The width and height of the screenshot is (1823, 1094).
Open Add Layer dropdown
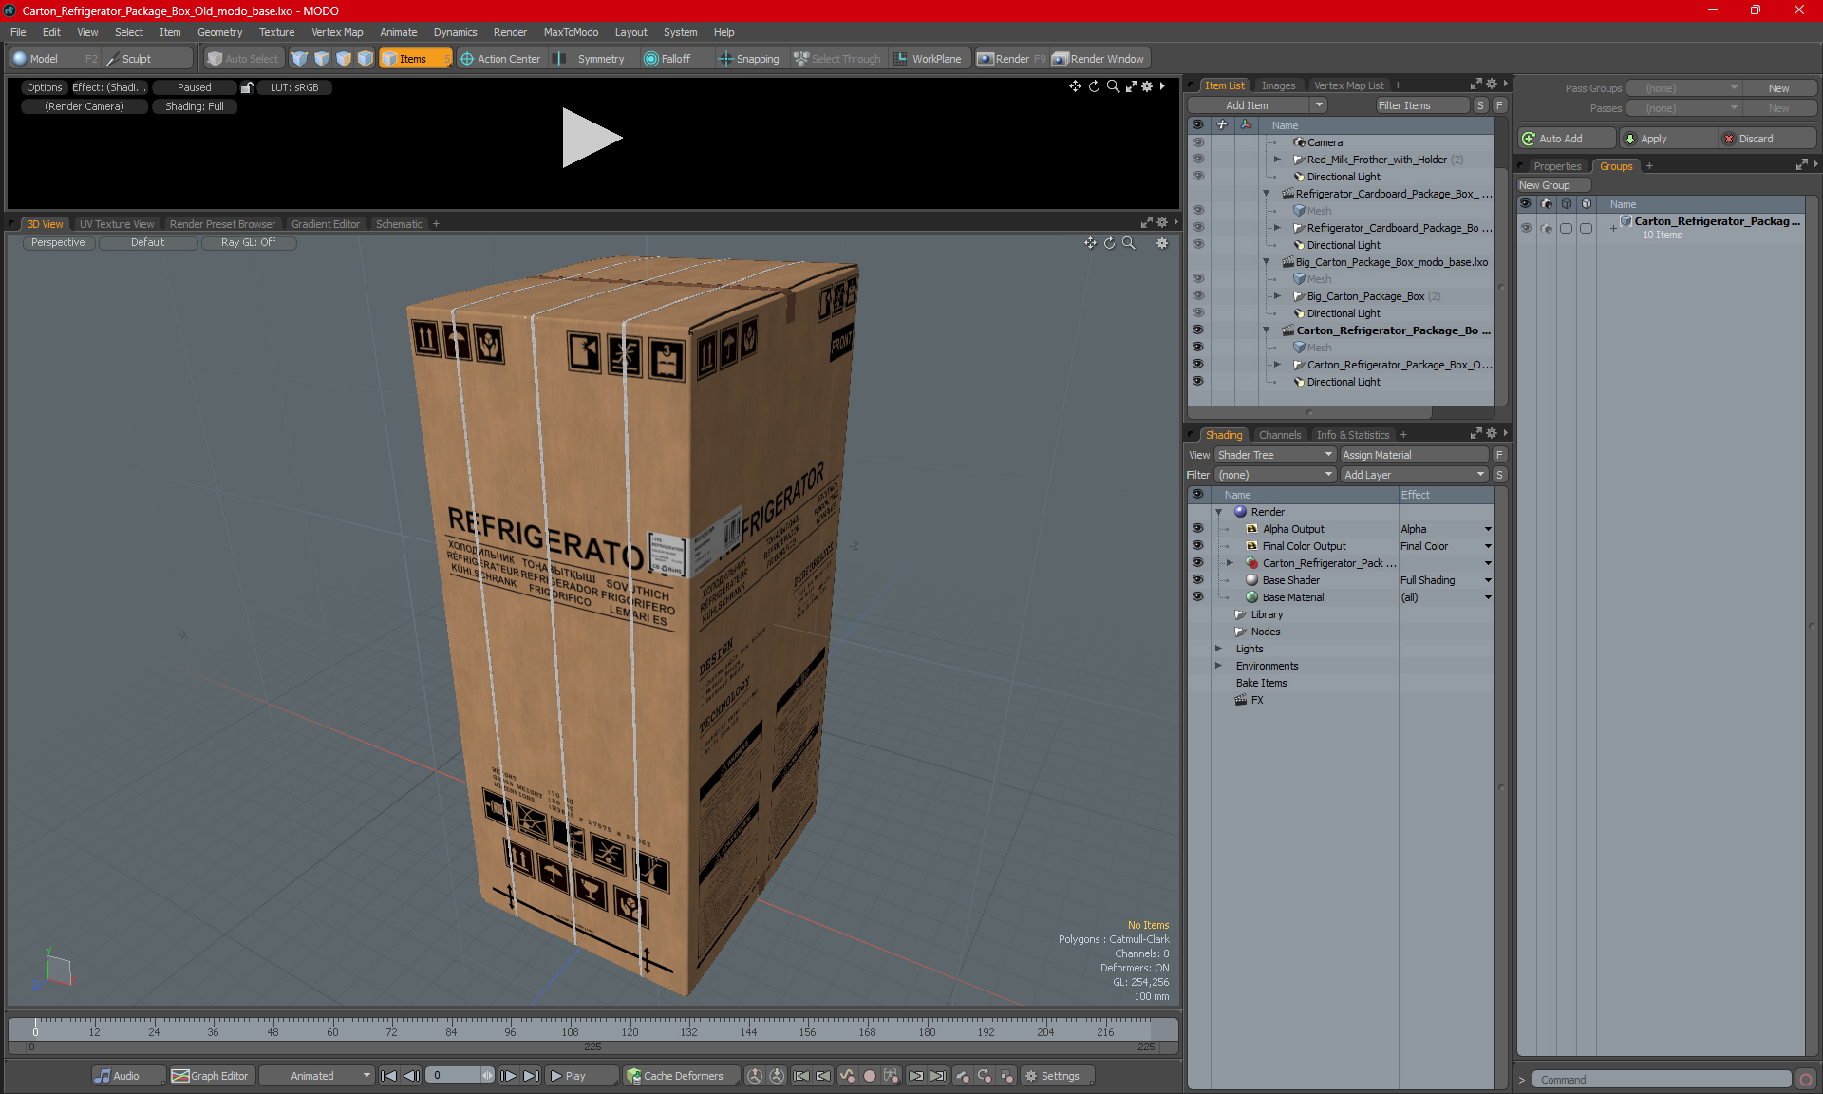1414,475
